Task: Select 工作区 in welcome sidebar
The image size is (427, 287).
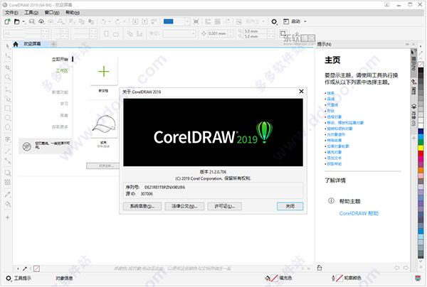Action: pyautogui.click(x=62, y=70)
